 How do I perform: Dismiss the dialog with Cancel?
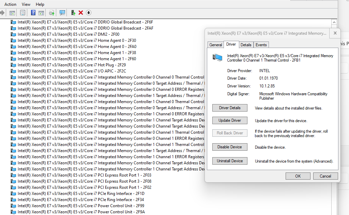325,176
